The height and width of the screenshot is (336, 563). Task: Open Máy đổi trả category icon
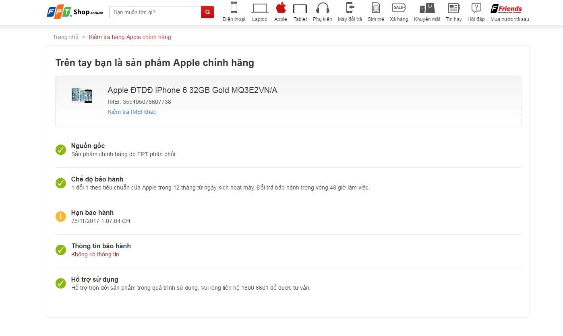(350, 8)
